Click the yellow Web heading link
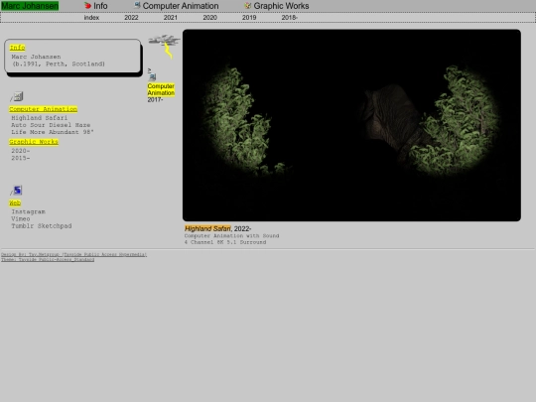The height and width of the screenshot is (402, 536). pyautogui.click(x=15, y=203)
